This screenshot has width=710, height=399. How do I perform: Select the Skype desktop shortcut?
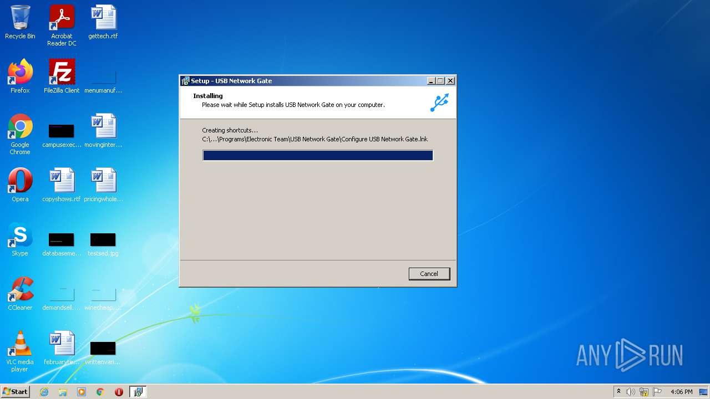pyautogui.click(x=20, y=239)
